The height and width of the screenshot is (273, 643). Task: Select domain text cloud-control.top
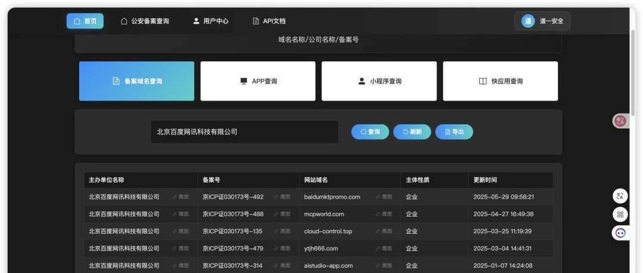point(328,231)
